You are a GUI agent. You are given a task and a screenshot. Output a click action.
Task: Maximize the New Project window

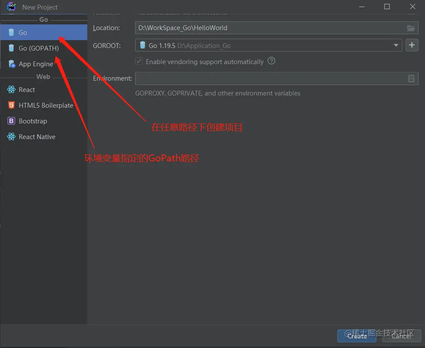tap(387, 7)
